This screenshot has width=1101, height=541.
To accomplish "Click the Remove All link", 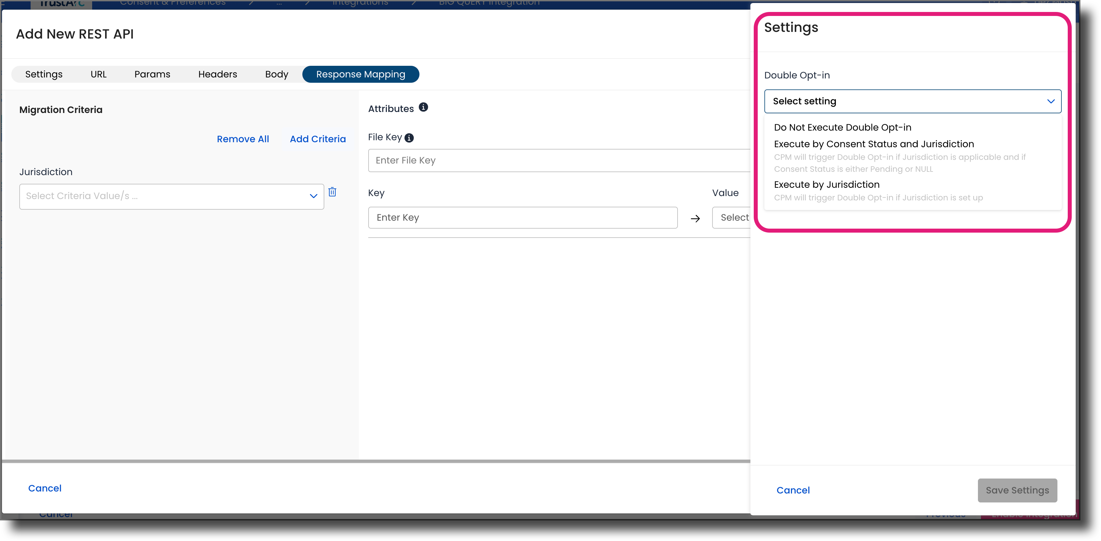I will pyautogui.click(x=243, y=139).
